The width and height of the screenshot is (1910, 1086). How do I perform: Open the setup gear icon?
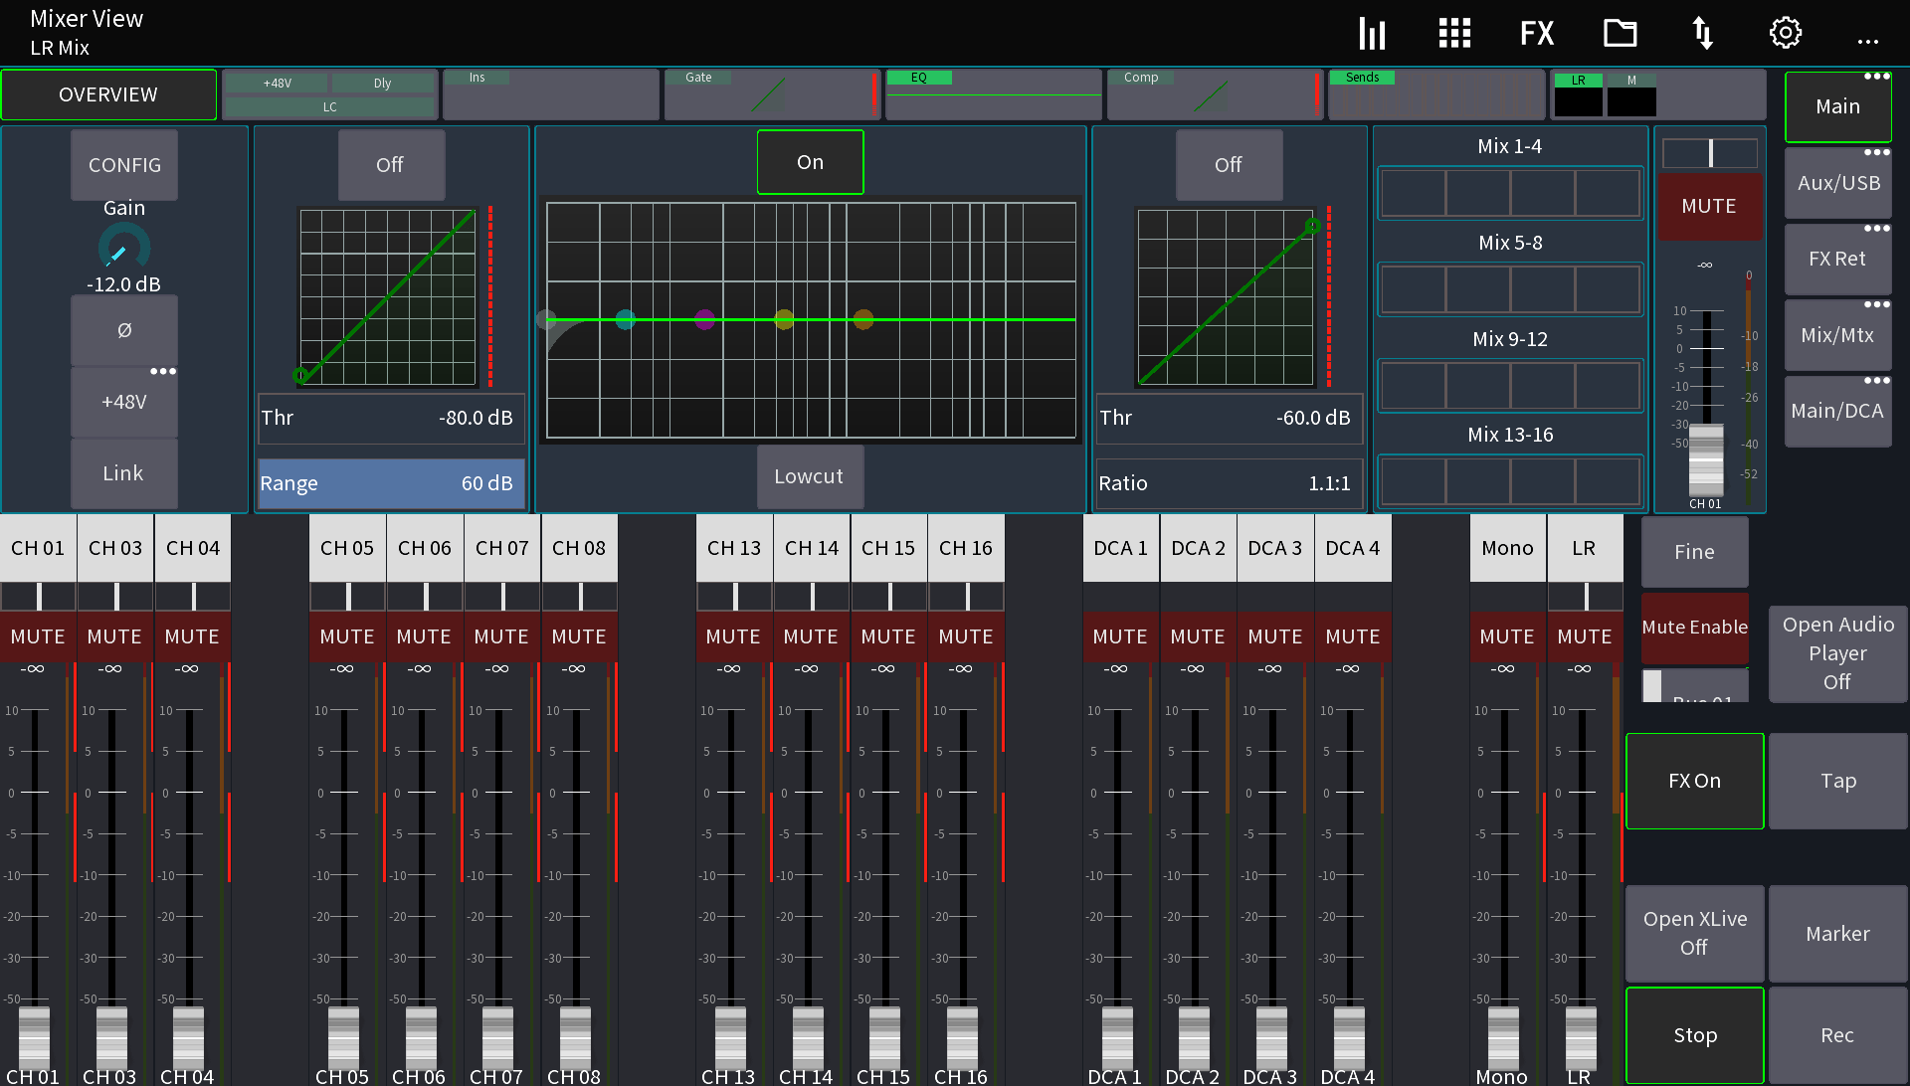(x=1785, y=32)
